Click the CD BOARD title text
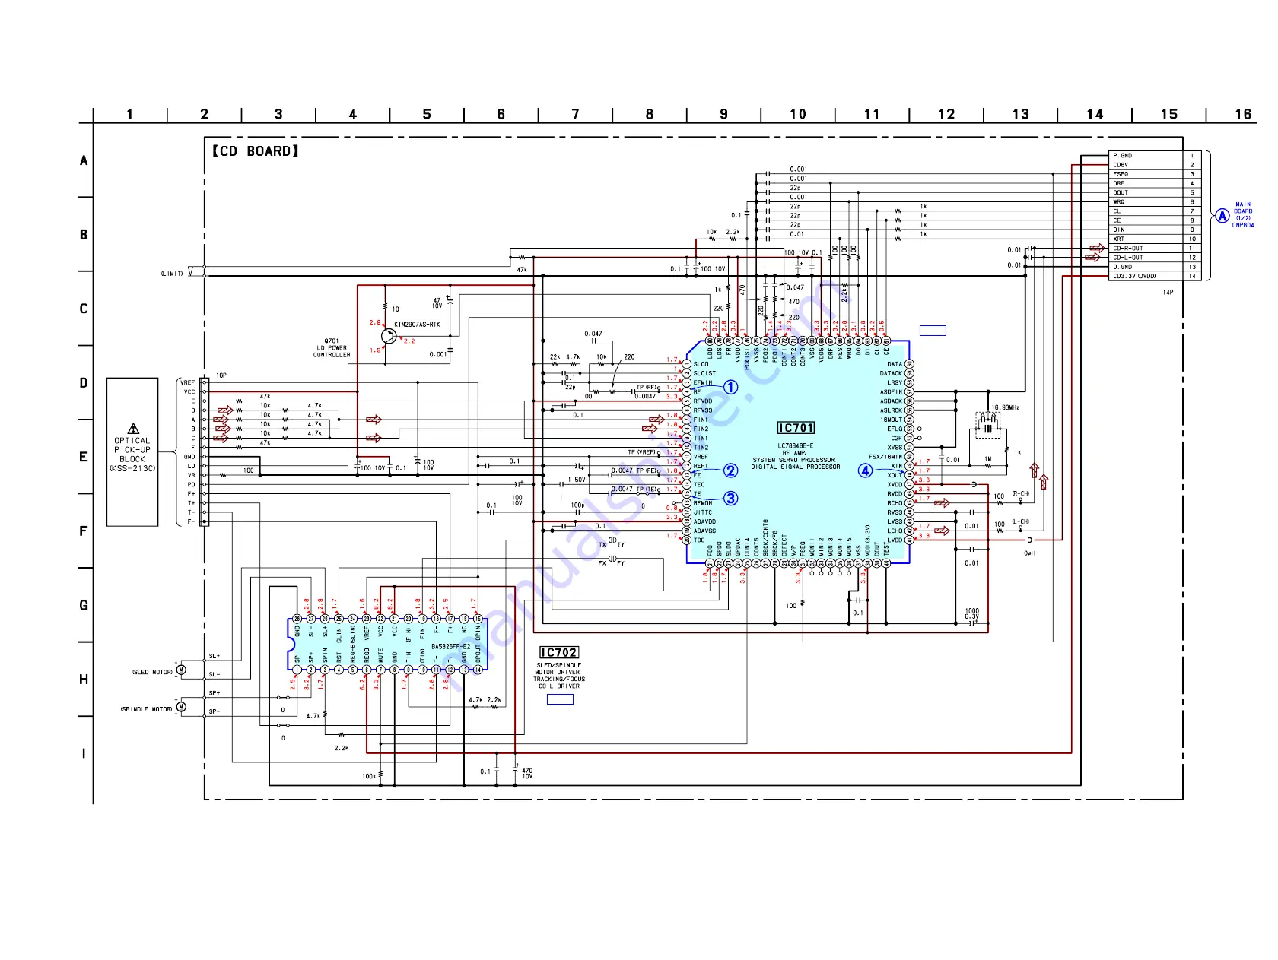The image size is (1278, 960). click(256, 151)
